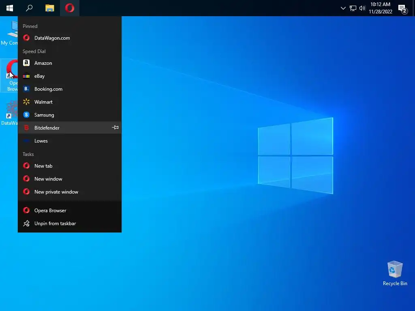This screenshot has width=415, height=311.
Task: Show hidden system tray icons
Action: pyautogui.click(x=343, y=8)
